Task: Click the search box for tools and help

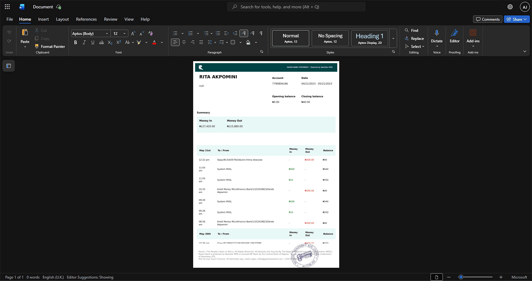Action: [x=296, y=7]
